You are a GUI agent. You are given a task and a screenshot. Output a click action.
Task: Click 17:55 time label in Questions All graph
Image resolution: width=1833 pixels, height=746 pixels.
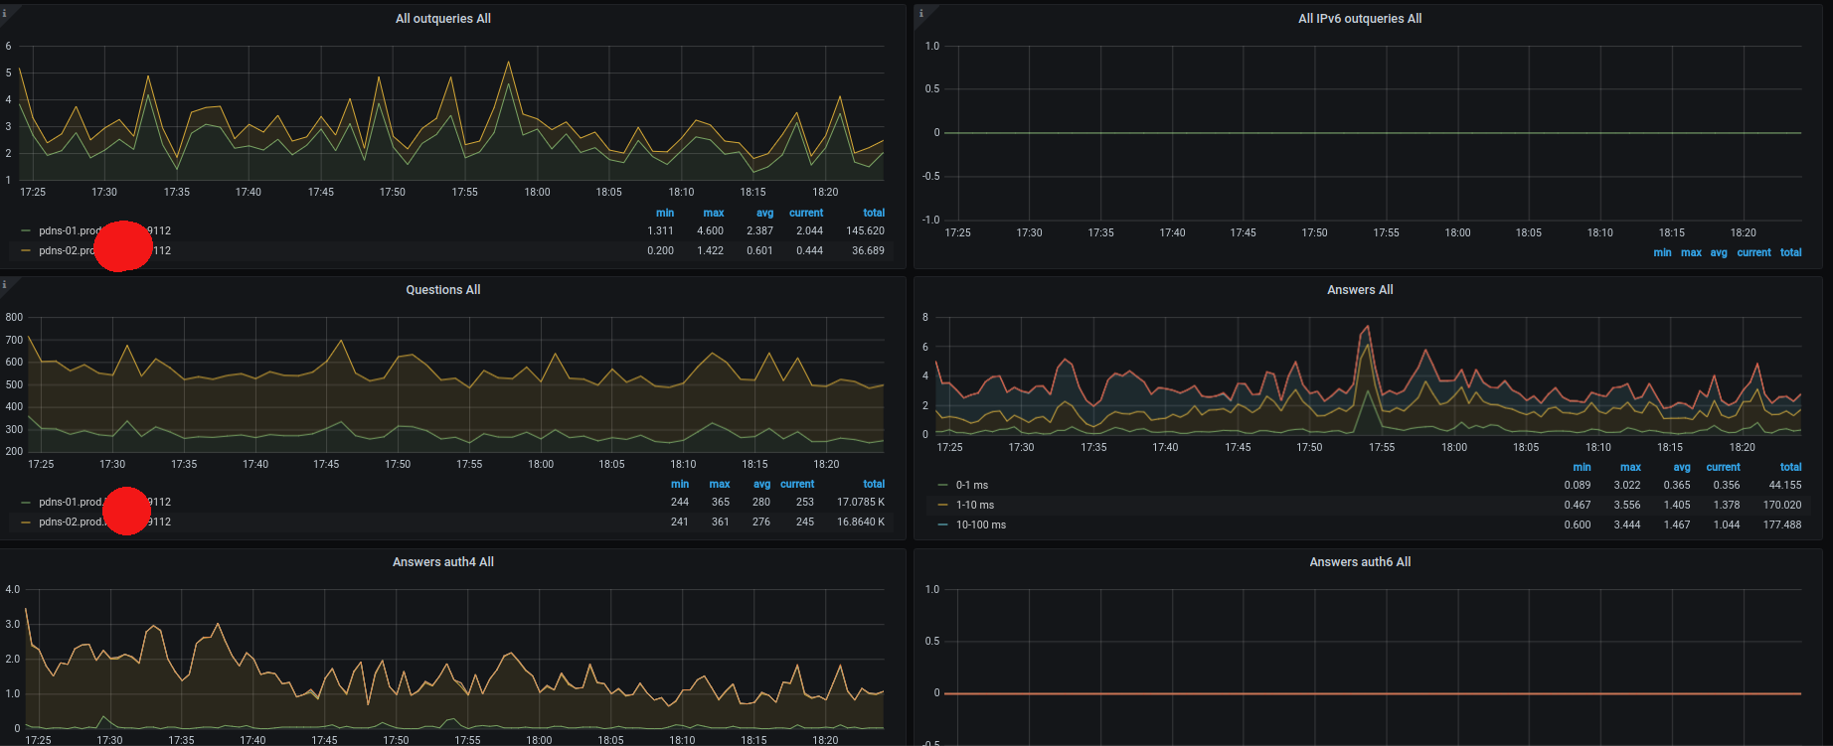469,464
